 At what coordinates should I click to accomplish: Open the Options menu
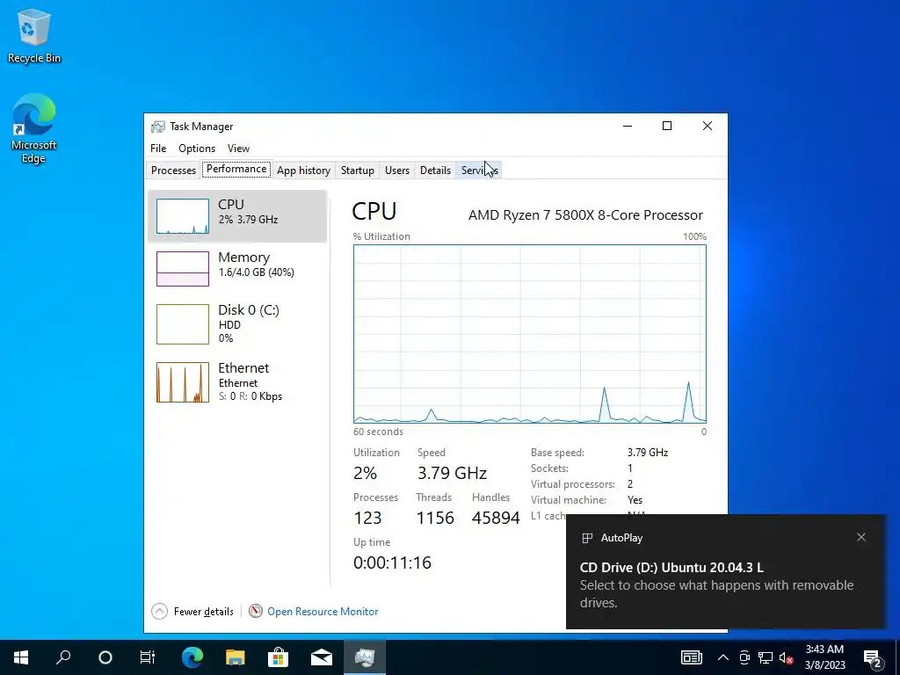tap(197, 148)
